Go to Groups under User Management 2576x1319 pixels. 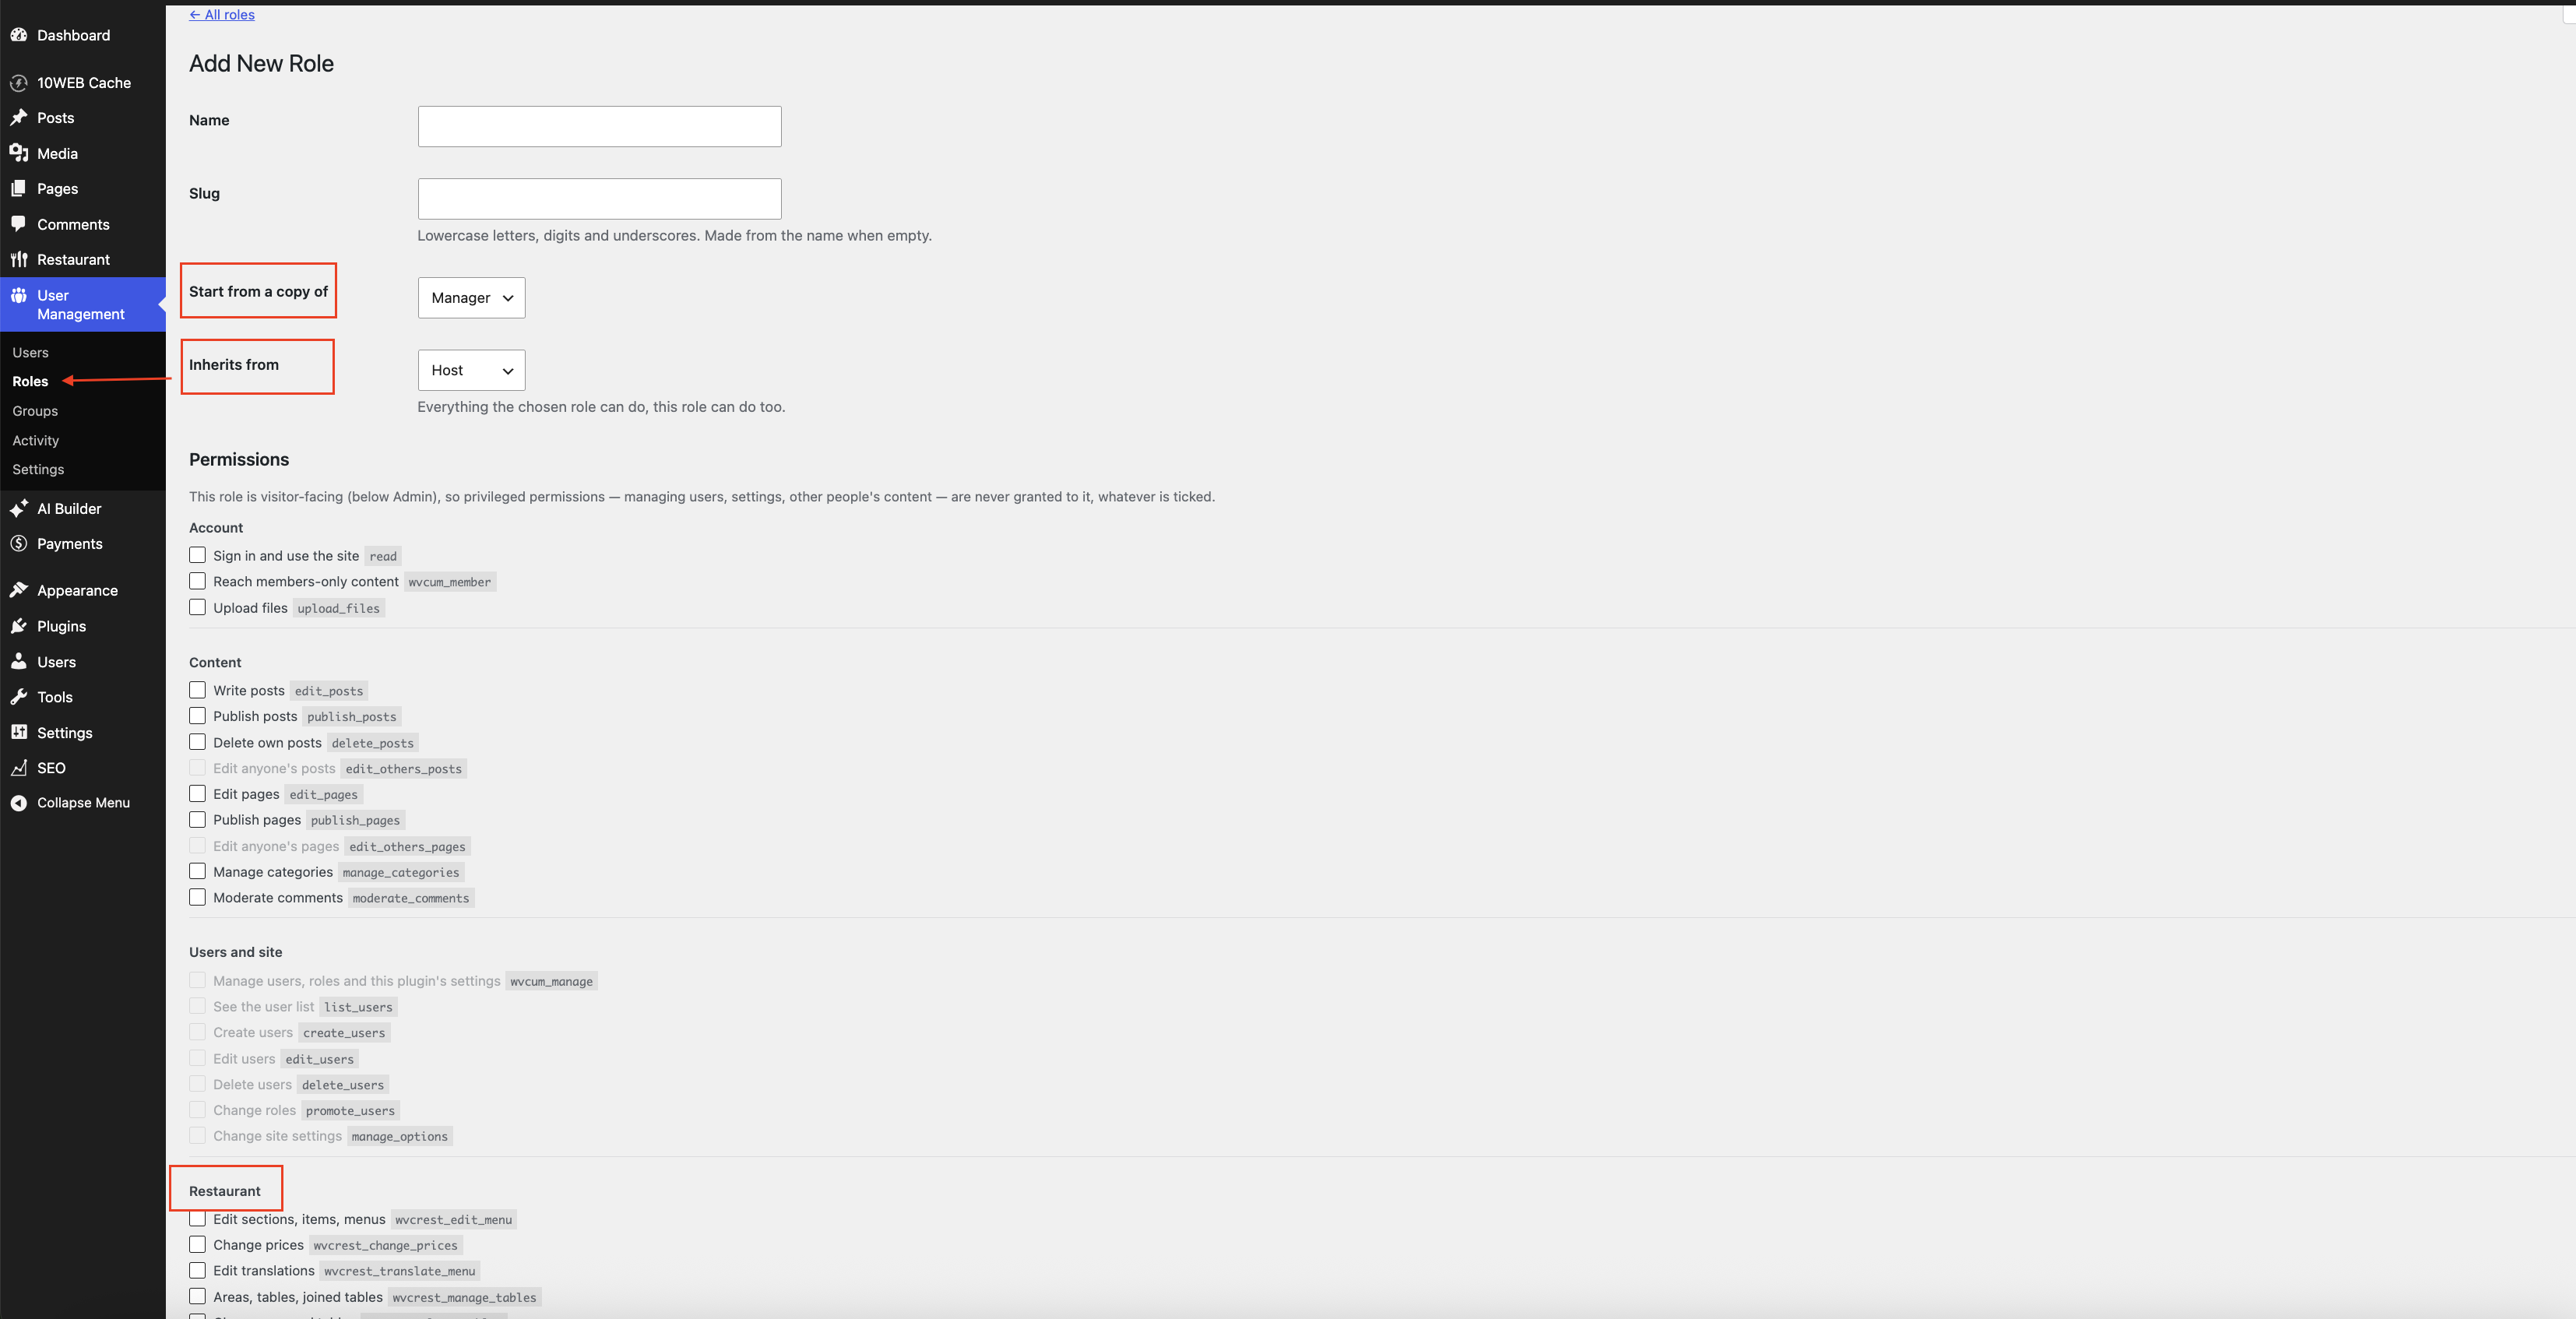click(35, 411)
